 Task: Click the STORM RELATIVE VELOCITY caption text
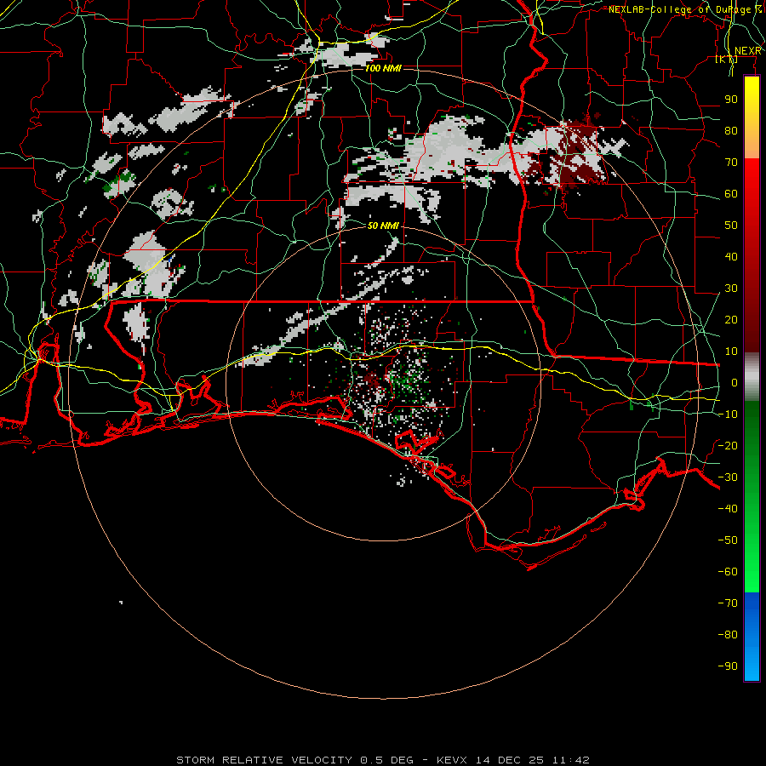[264, 760]
